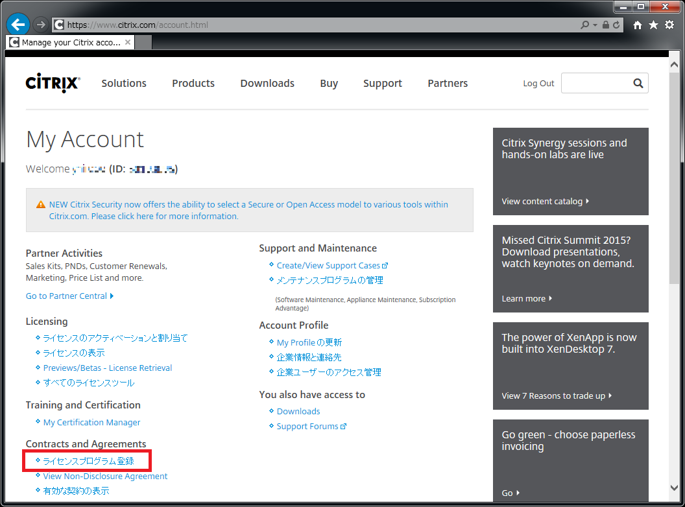Click the browser forward arrow button

(x=40, y=25)
